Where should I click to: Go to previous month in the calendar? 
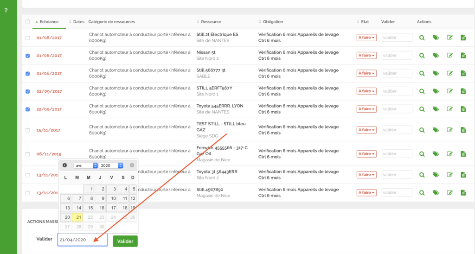(65, 165)
